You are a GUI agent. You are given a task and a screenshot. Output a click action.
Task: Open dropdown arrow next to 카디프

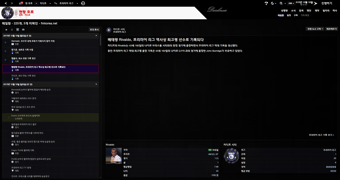coord(50,3)
